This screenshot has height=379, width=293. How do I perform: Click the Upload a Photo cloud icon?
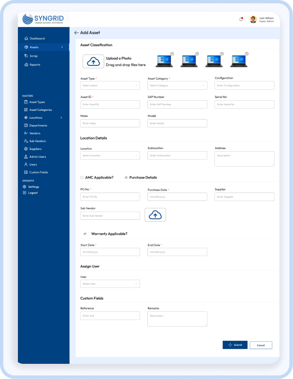pos(93,62)
